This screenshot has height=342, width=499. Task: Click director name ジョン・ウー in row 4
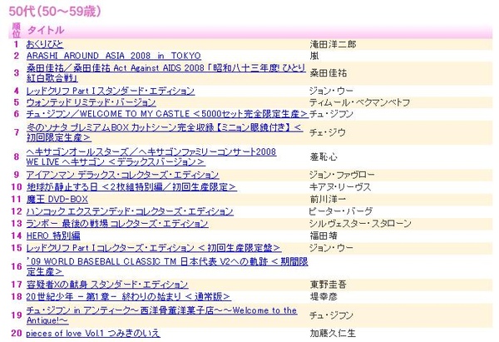(x=331, y=91)
